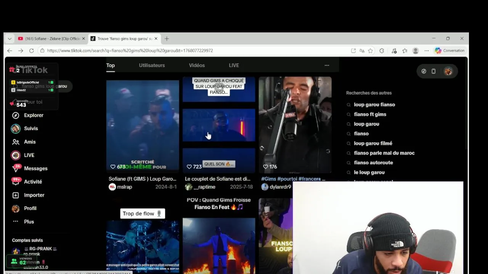488x274 pixels.
Task: Click the 'Le couplet de Sofiane est di...' caption
Action: pos(218,179)
